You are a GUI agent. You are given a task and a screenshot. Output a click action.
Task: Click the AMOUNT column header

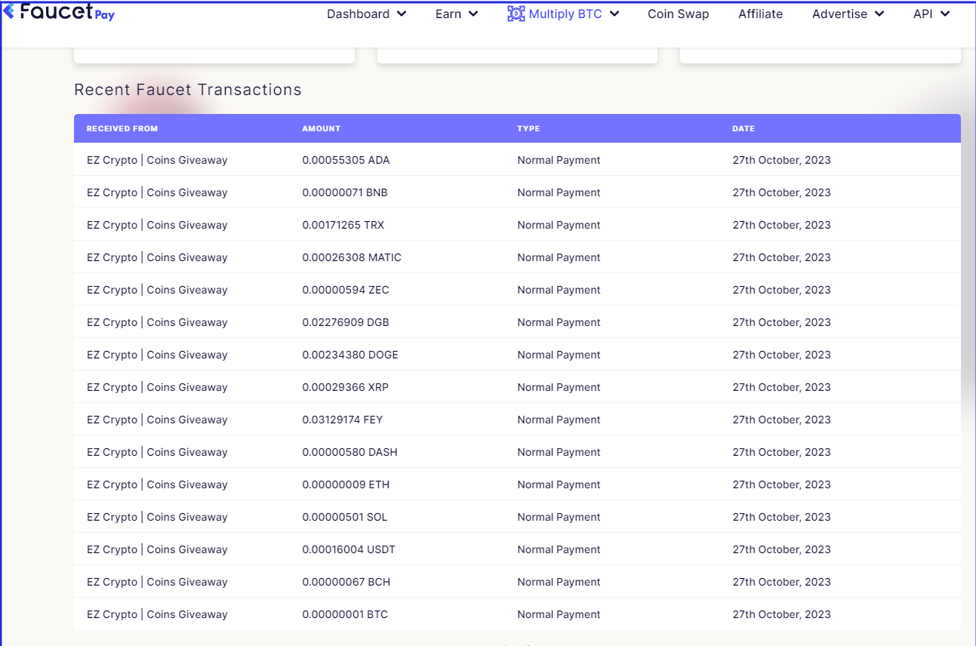[322, 128]
